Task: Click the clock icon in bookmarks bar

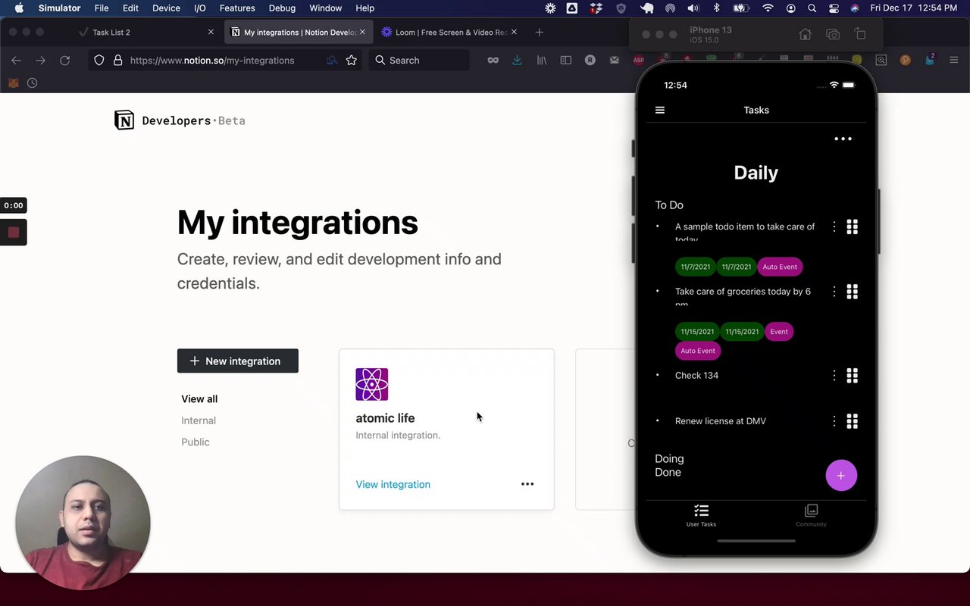Action: pyautogui.click(x=32, y=83)
